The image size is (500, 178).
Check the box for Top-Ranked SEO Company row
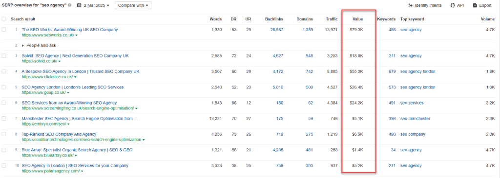(x=4, y=134)
